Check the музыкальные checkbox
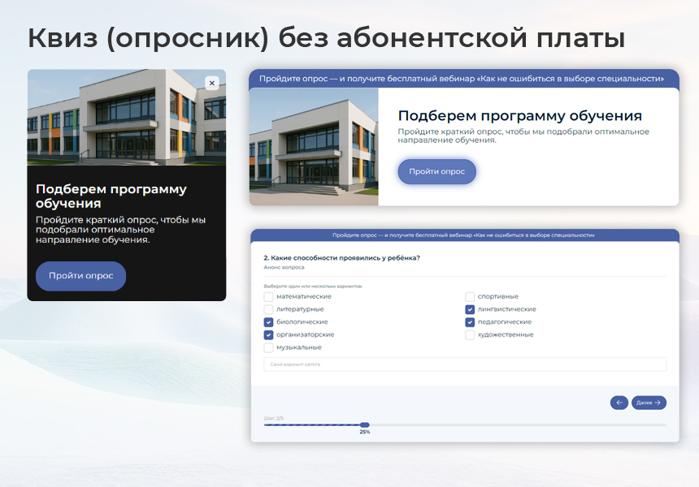Image resolution: width=699 pixels, height=487 pixels. [269, 348]
